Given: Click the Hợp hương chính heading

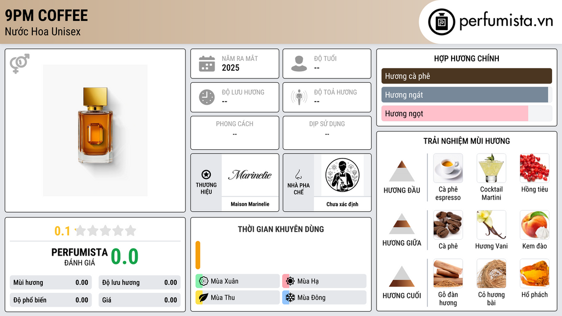Looking at the screenshot, I should click(x=467, y=58).
